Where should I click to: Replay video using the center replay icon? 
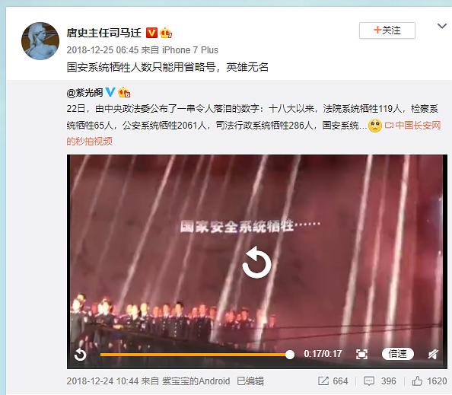(256, 263)
